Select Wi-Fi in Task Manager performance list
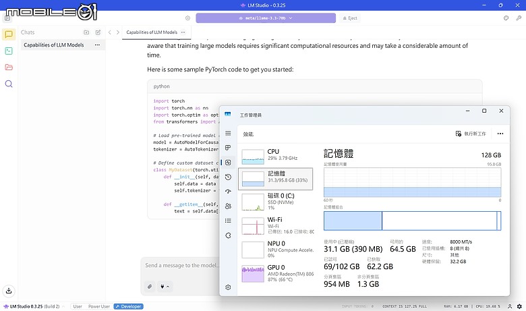Image resolution: width=526 pixels, height=311 pixels. [276, 225]
